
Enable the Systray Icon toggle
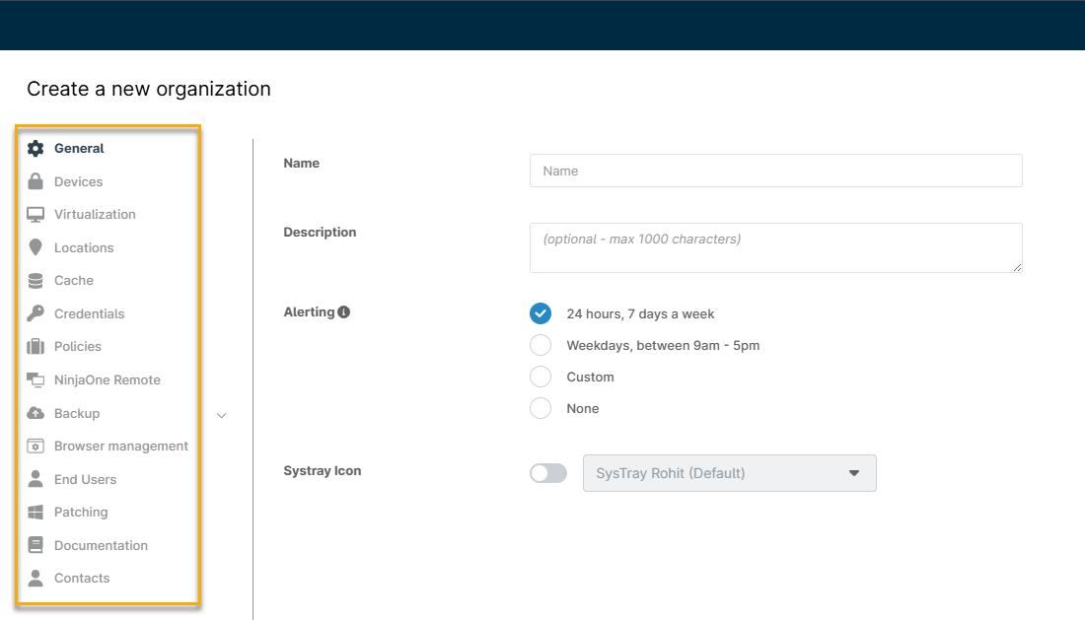(x=548, y=473)
